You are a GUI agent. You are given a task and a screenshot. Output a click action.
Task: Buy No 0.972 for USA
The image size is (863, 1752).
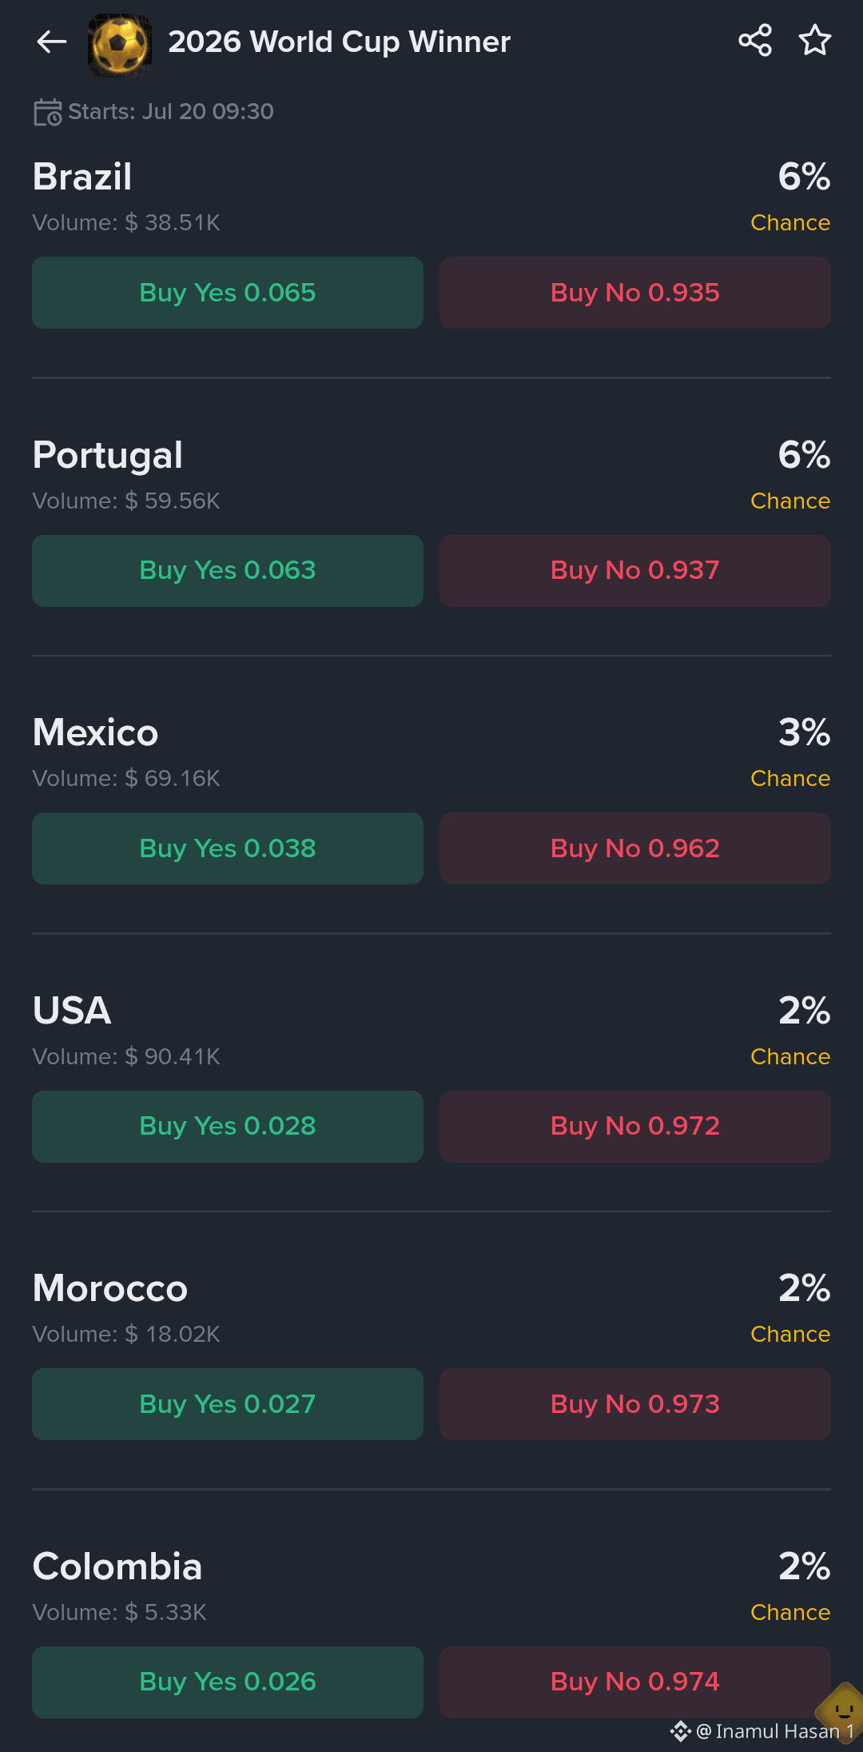pos(635,1127)
